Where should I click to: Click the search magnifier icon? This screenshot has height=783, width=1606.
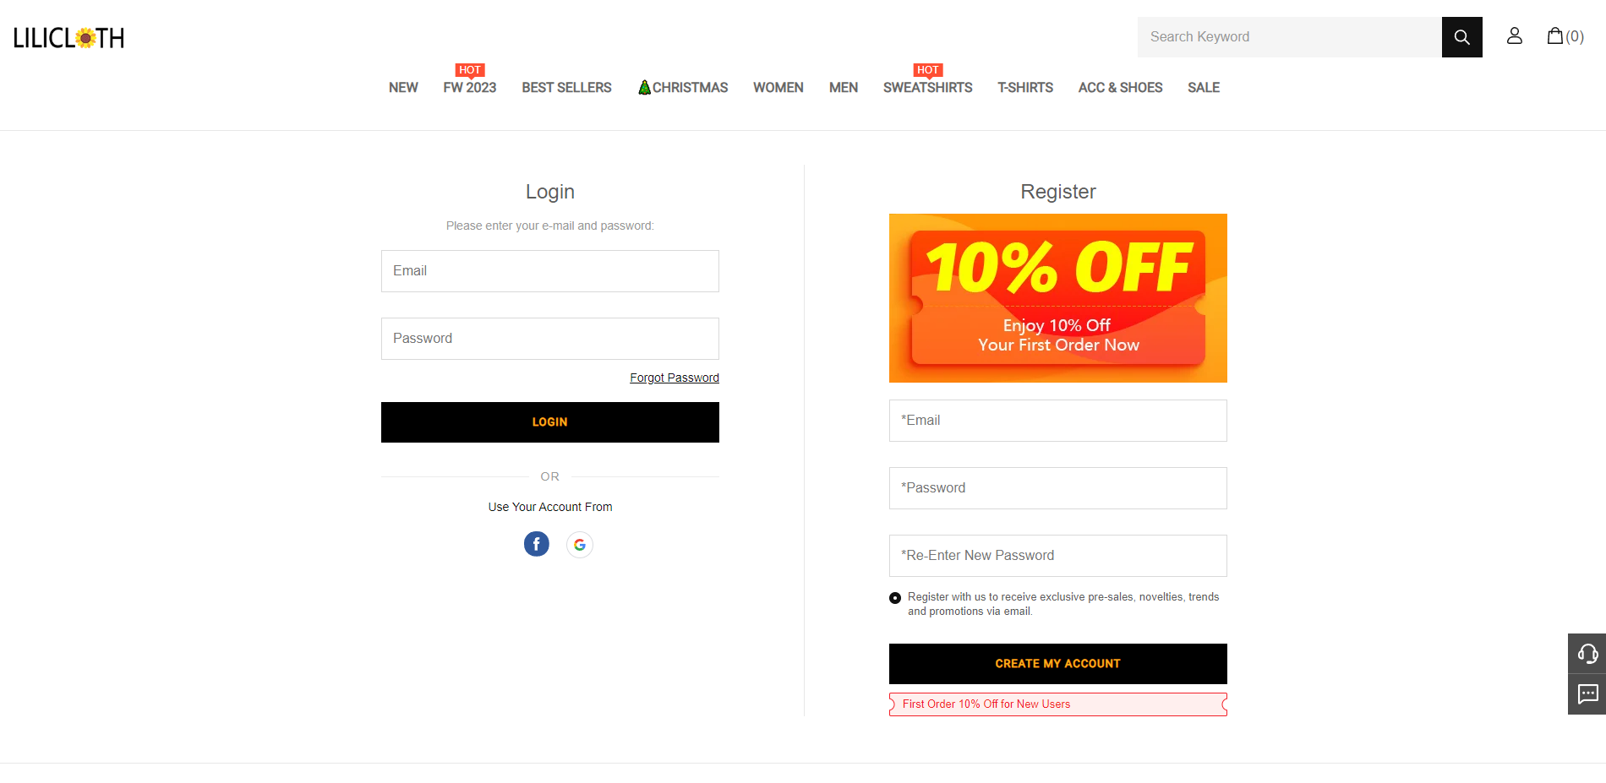point(1461,37)
